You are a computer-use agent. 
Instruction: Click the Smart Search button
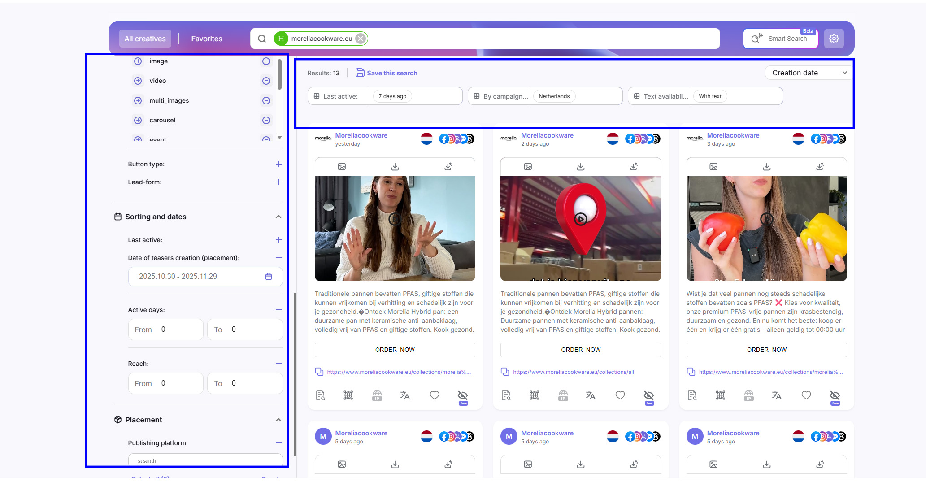pos(780,39)
